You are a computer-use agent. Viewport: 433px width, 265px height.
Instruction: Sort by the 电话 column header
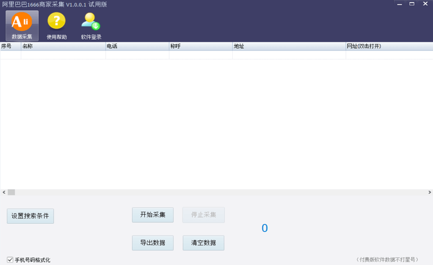137,46
